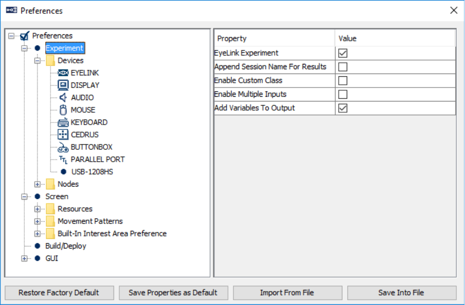Select the EYELINK device icon

pyautogui.click(x=63, y=73)
